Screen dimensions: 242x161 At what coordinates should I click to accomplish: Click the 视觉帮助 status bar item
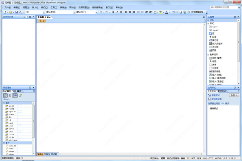click(x=154, y=158)
